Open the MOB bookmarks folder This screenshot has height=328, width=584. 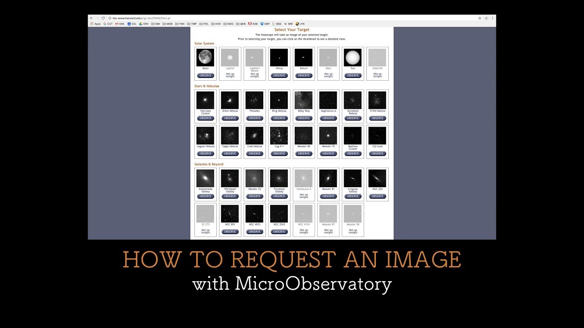click(167, 24)
